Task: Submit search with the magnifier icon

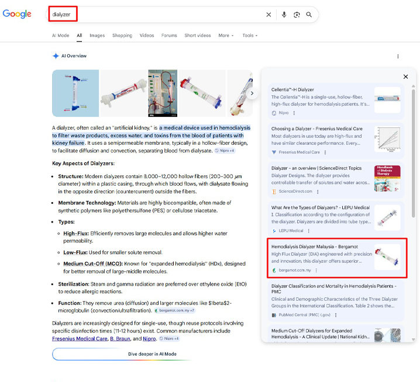Action: 309,15
